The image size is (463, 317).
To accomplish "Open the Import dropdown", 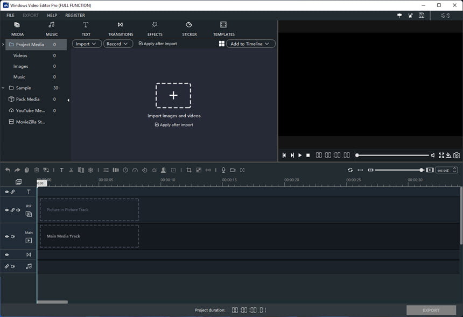I will point(87,44).
